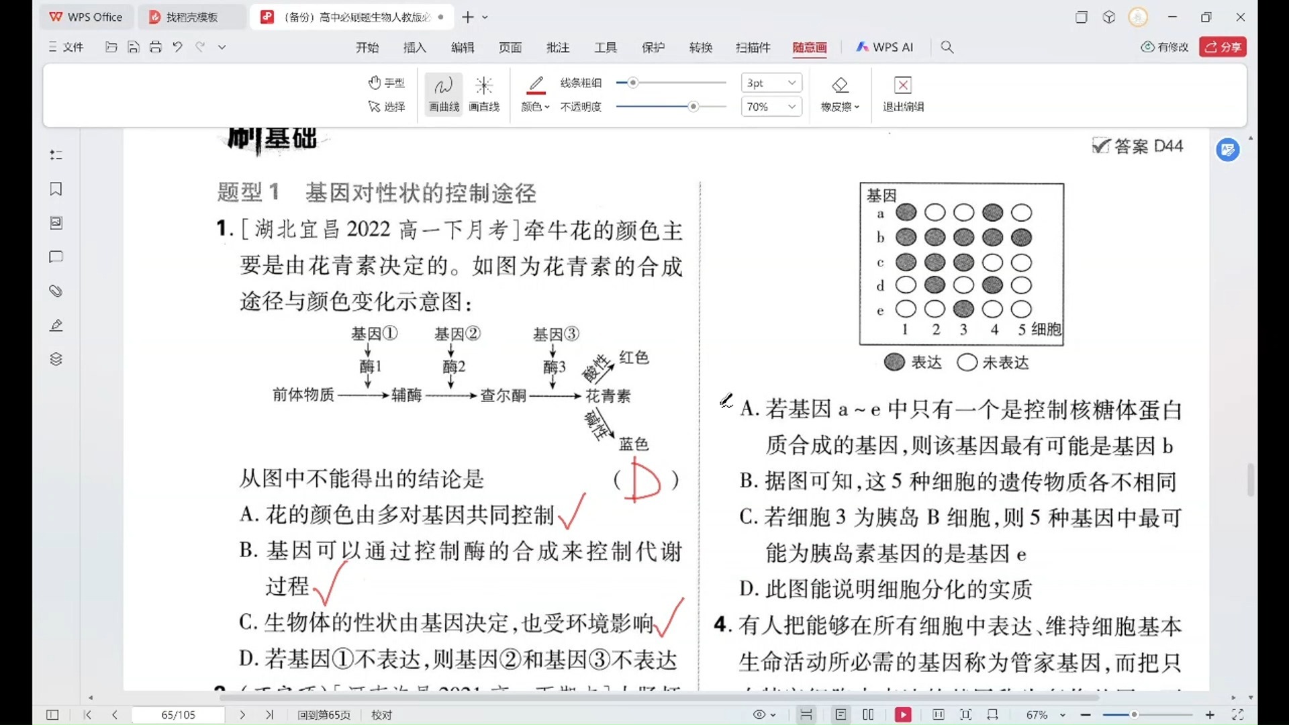
Task: Expand the pen color dropdown
Action: [x=536, y=107]
